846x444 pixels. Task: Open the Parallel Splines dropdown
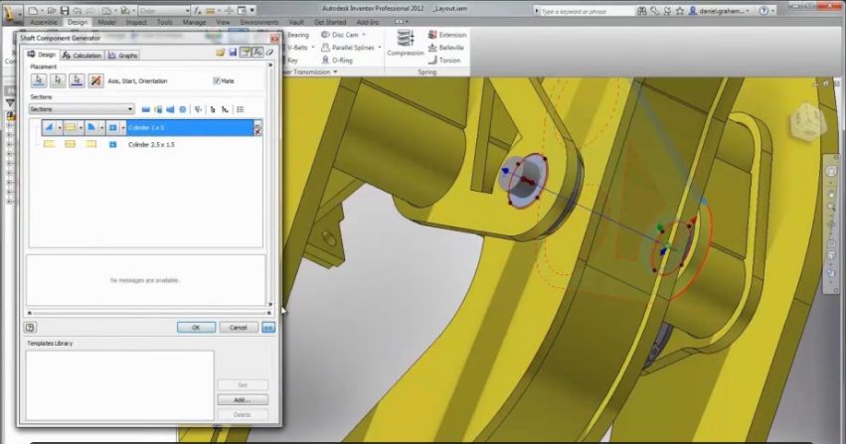coord(380,48)
